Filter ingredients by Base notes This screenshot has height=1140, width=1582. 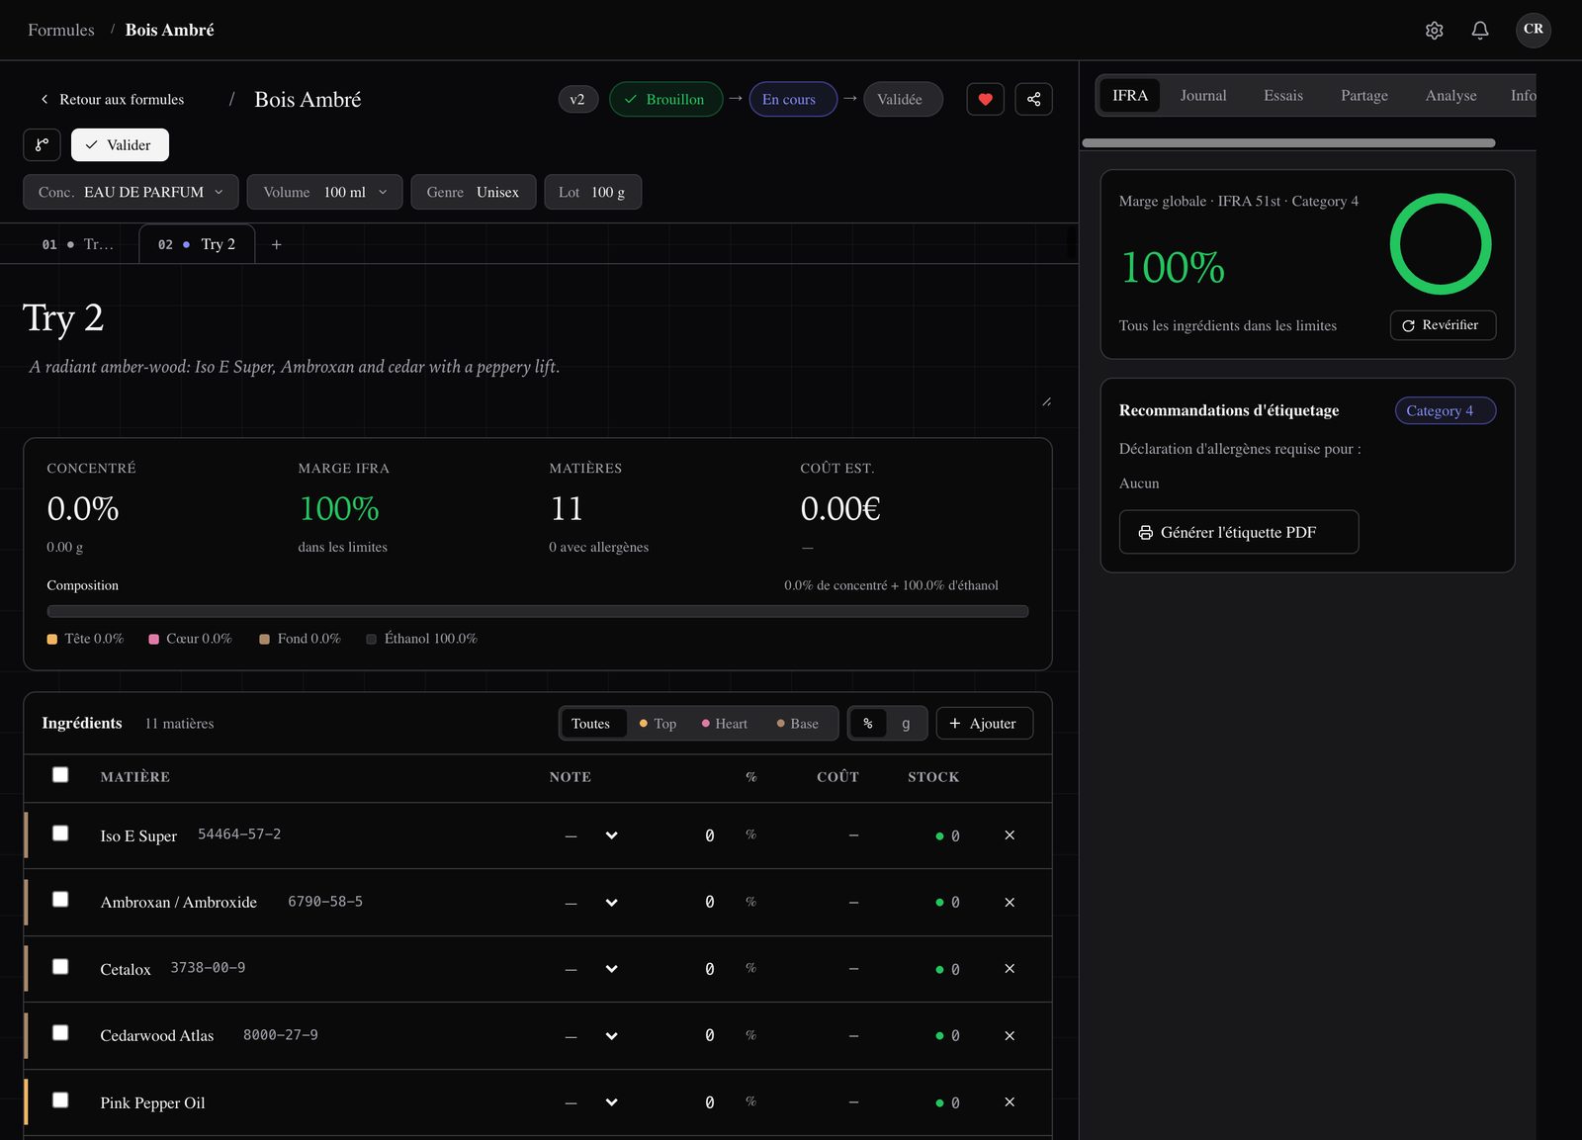pos(798,724)
